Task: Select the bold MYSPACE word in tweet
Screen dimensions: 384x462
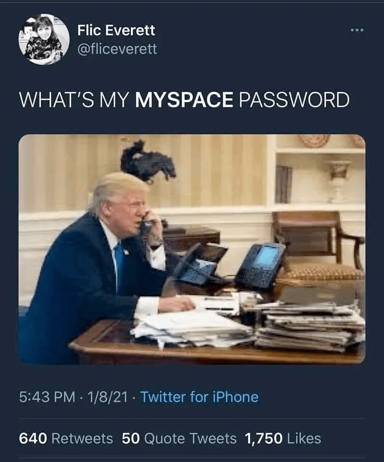Action: 184,100
